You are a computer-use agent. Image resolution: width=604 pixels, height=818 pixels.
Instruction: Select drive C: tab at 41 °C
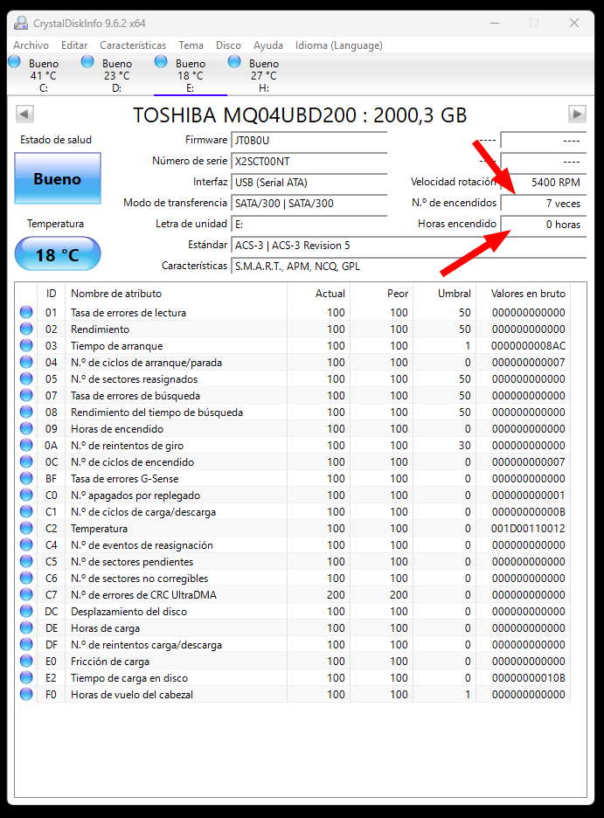point(44,75)
